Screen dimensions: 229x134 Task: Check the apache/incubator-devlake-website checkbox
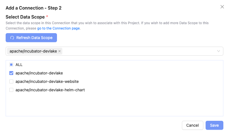pyautogui.click(x=11, y=81)
